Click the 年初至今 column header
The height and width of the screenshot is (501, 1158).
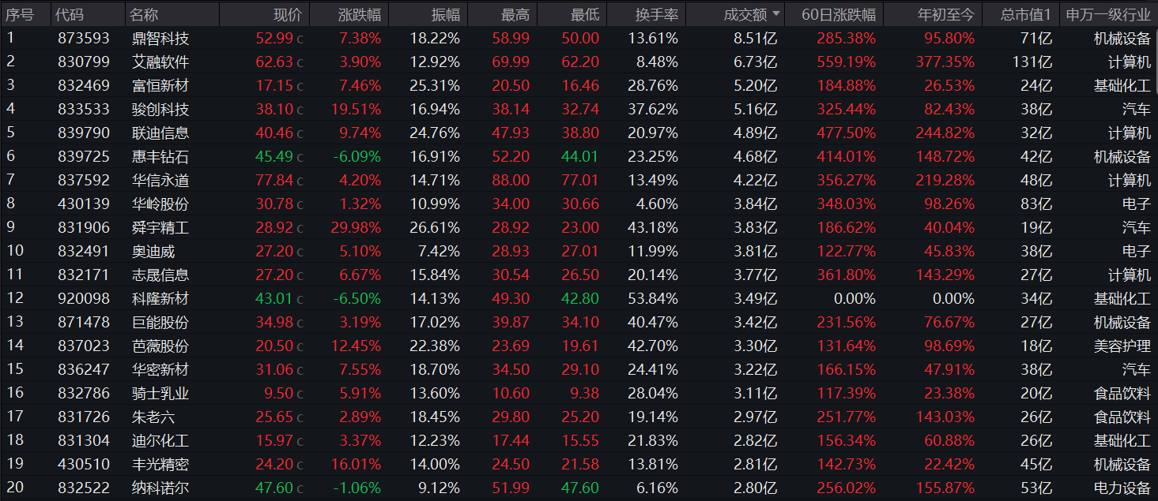click(x=945, y=14)
